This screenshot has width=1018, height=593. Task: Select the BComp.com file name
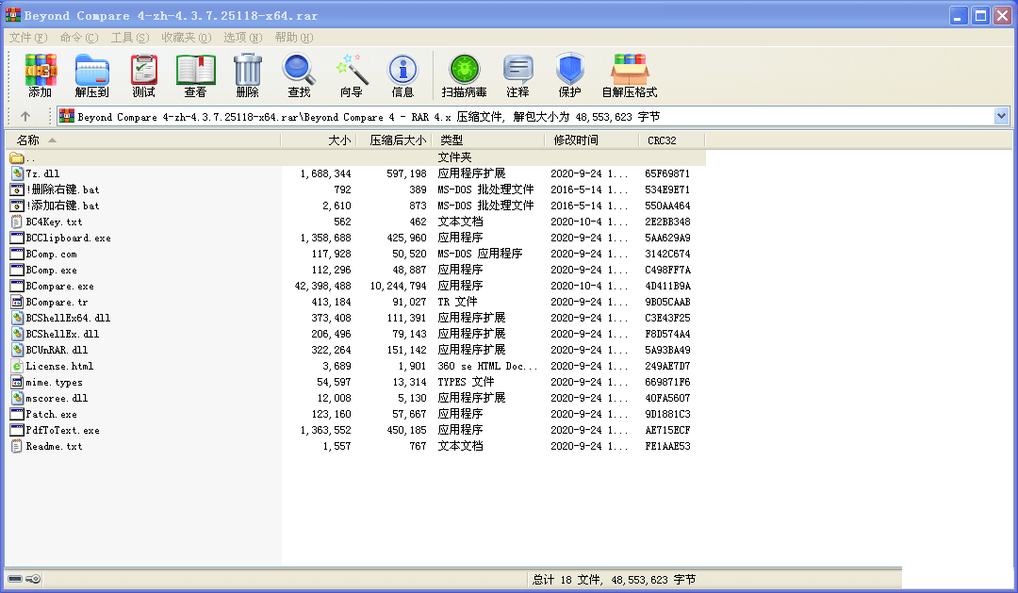point(51,254)
